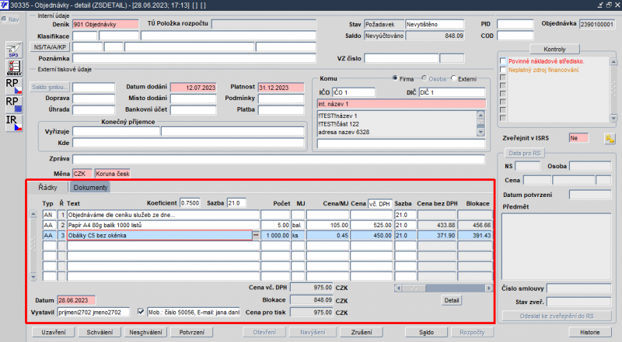Click left arrow of rows horizontal scrollbar
622x342 pixels.
click(398, 288)
